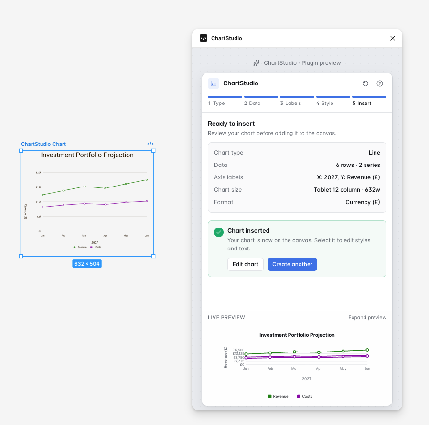Click the bar chart ChartStudio logo icon

214,83
